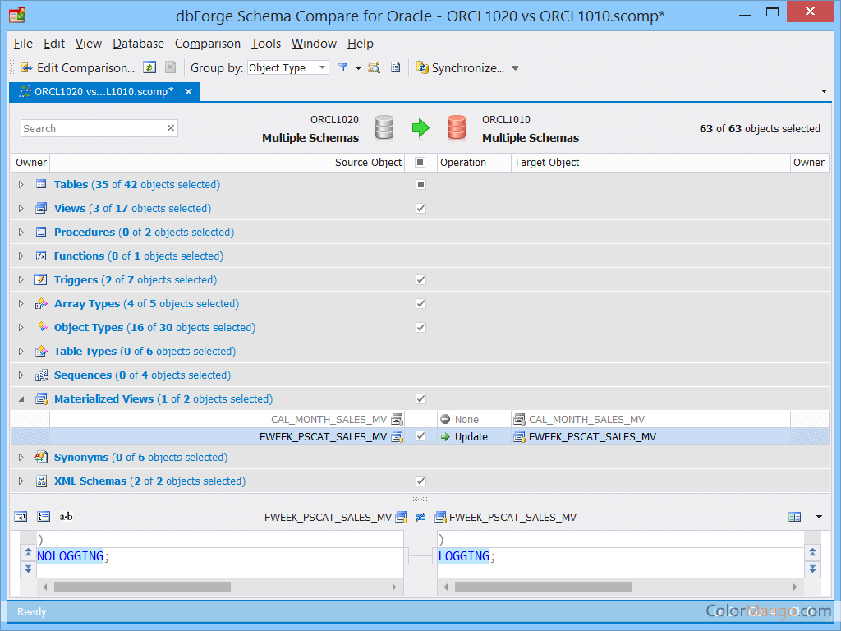Click the diff layout view icon
Screen dimensions: 841x631
pyautogui.click(x=794, y=517)
